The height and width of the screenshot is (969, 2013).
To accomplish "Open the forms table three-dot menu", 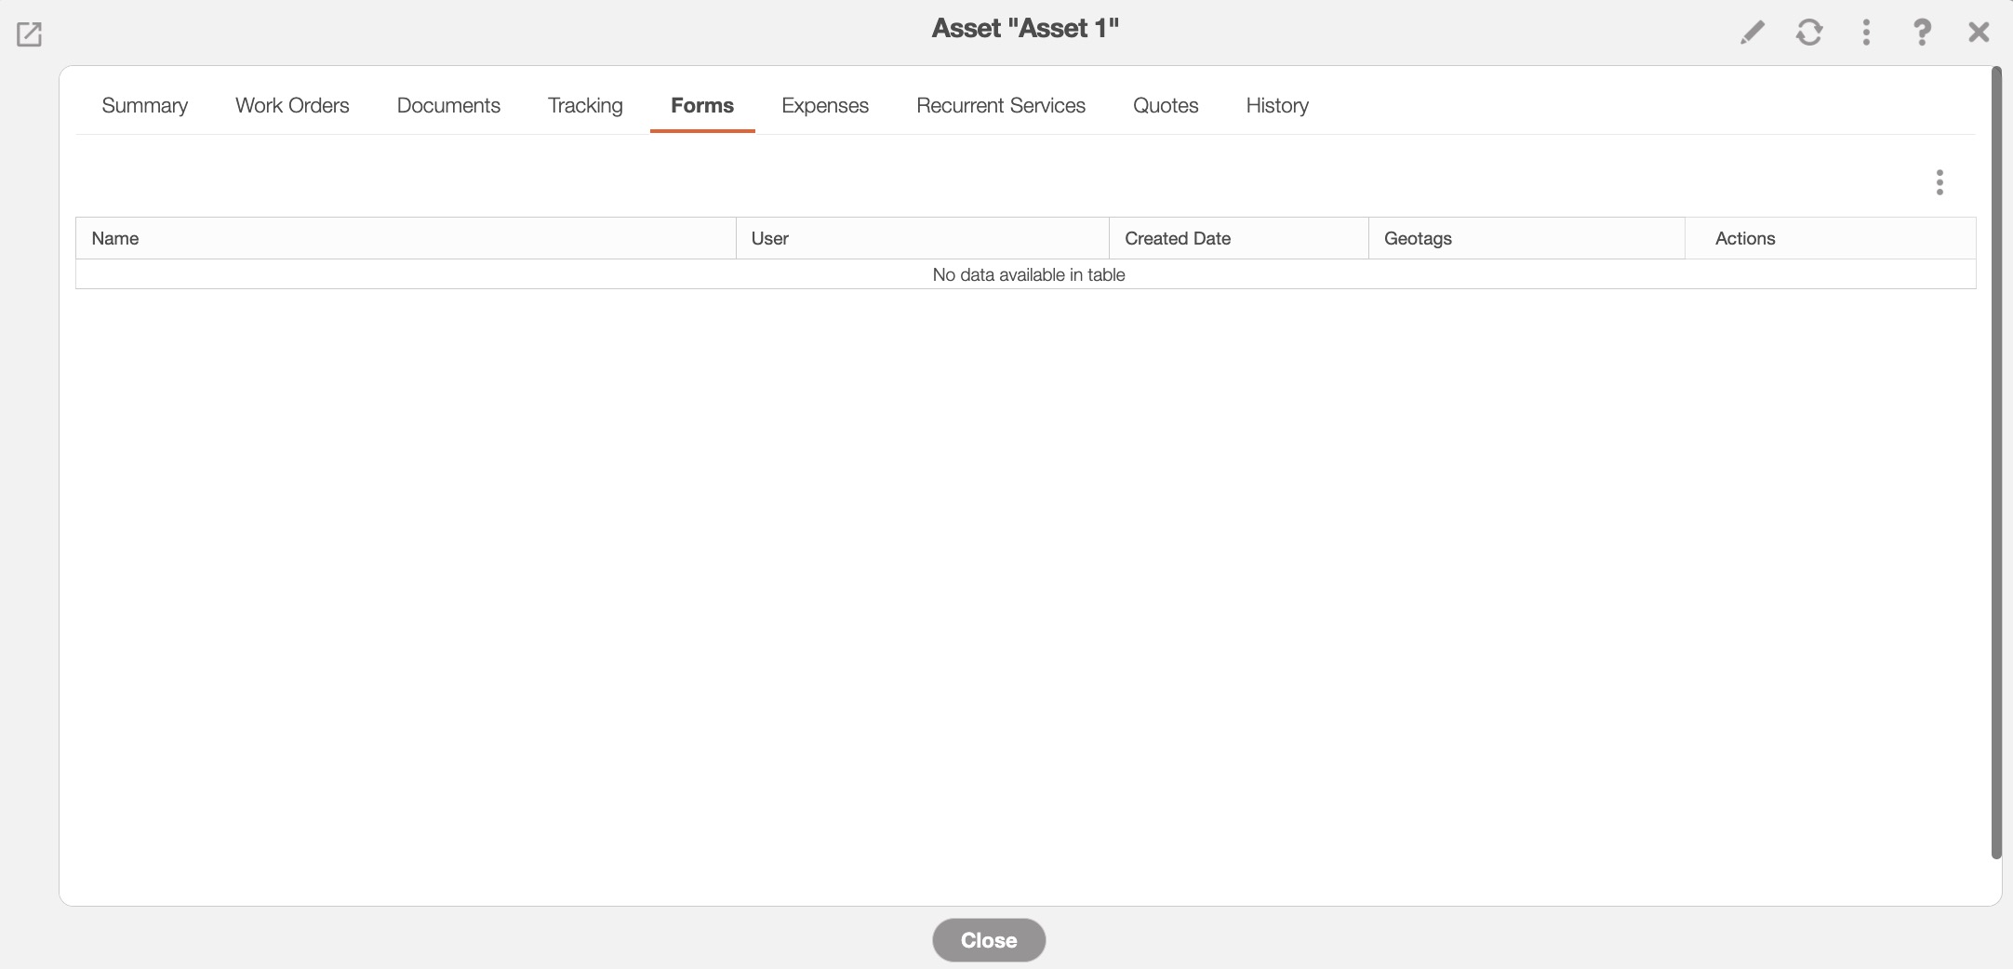I will click(x=1939, y=182).
